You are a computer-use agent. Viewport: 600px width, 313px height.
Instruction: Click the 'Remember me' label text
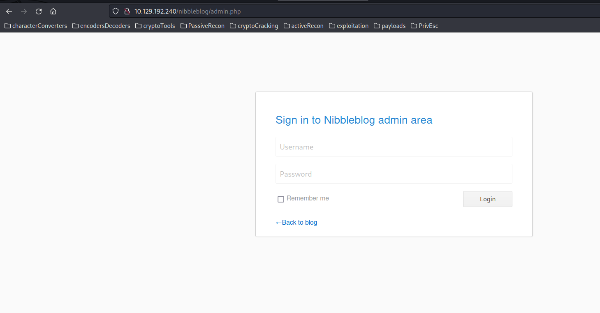click(x=308, y=198)
